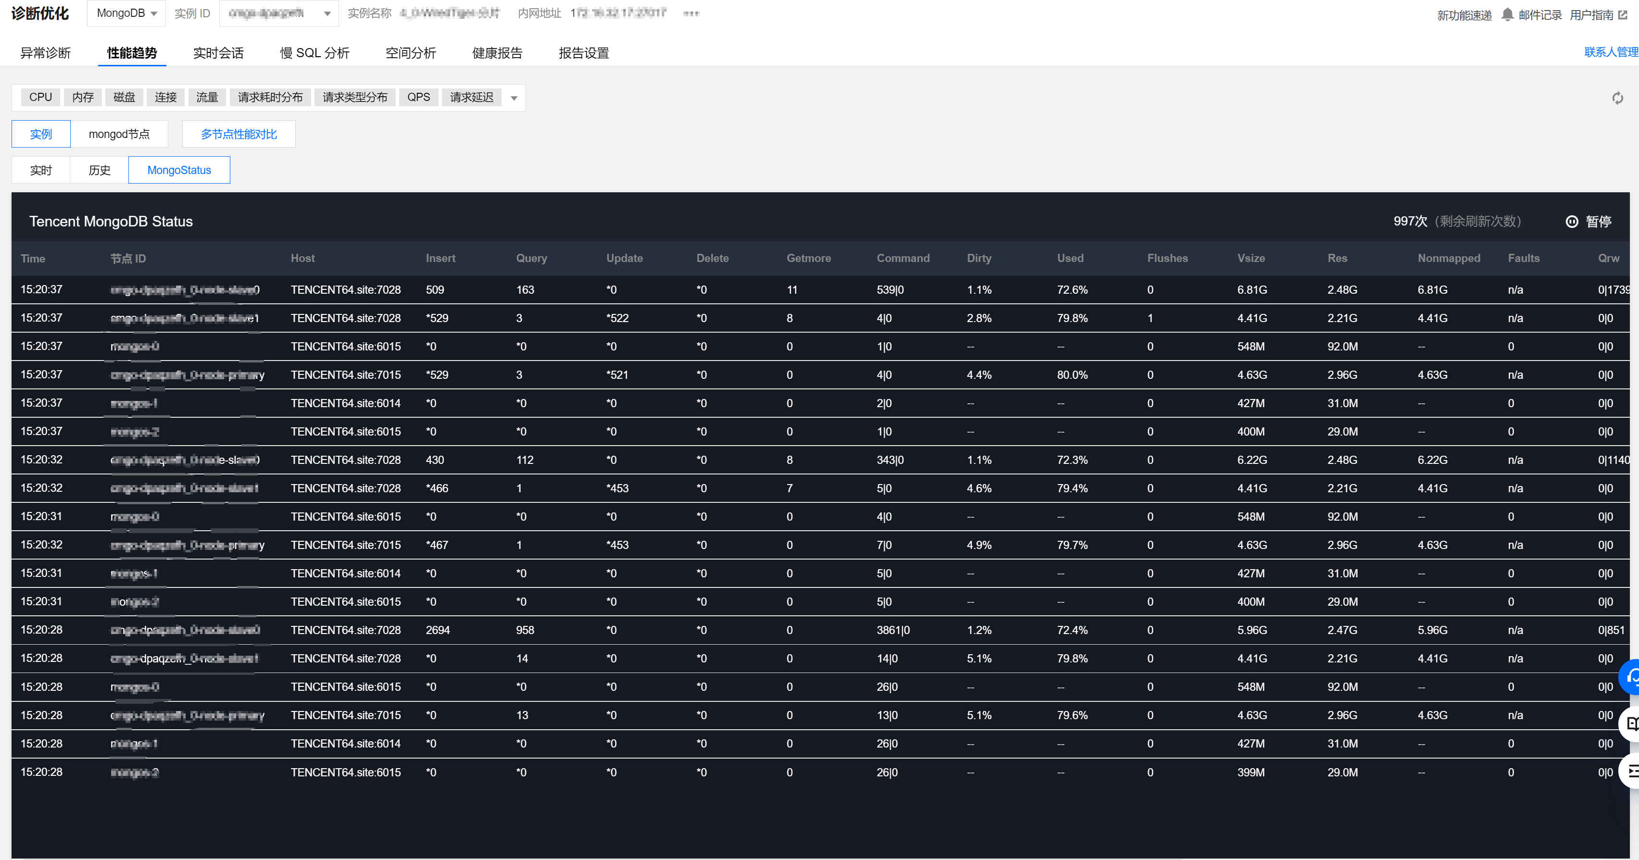Switch to the 慢 SQL 分析 tab
1639x860 pixels.
(x=315, y=53)
